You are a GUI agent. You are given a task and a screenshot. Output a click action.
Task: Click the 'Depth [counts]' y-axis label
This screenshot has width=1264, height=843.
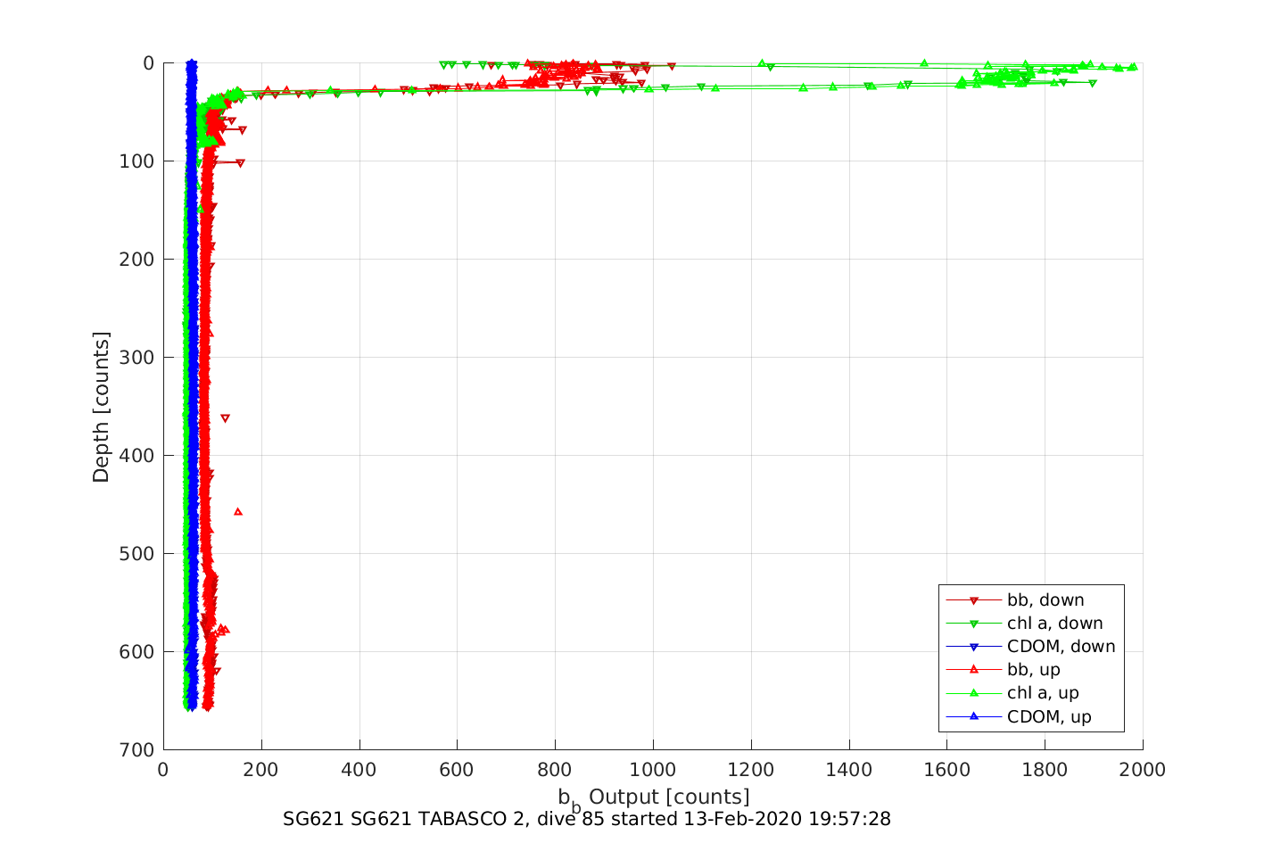(101, 407)
